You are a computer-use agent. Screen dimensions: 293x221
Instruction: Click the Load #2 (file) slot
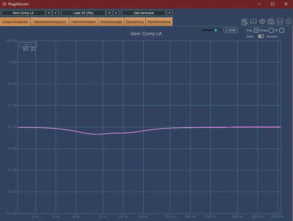[83, 13]
